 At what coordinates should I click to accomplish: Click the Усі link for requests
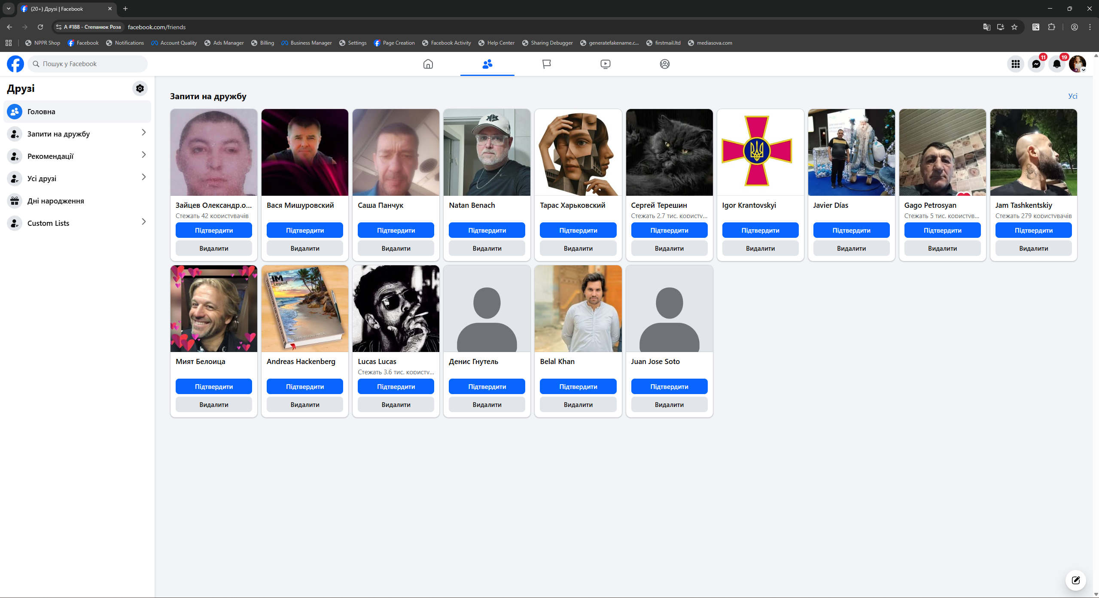pos(1072,96)
